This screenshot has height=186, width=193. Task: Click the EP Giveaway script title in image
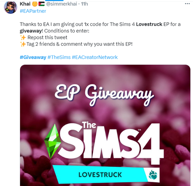point(104,95)
